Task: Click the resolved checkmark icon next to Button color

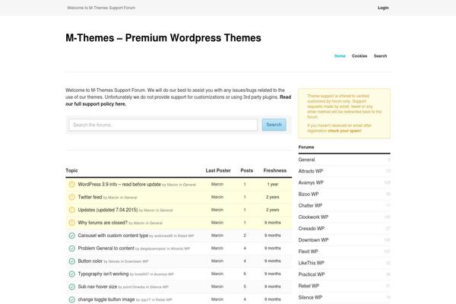Action: (x=72, y=261)
